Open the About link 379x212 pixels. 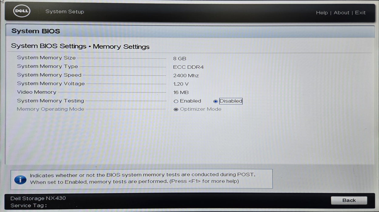click(341, 13)
